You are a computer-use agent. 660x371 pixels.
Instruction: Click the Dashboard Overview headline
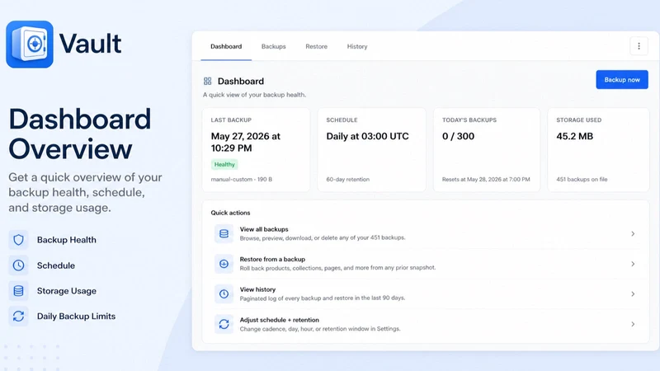tap(79, 134)
